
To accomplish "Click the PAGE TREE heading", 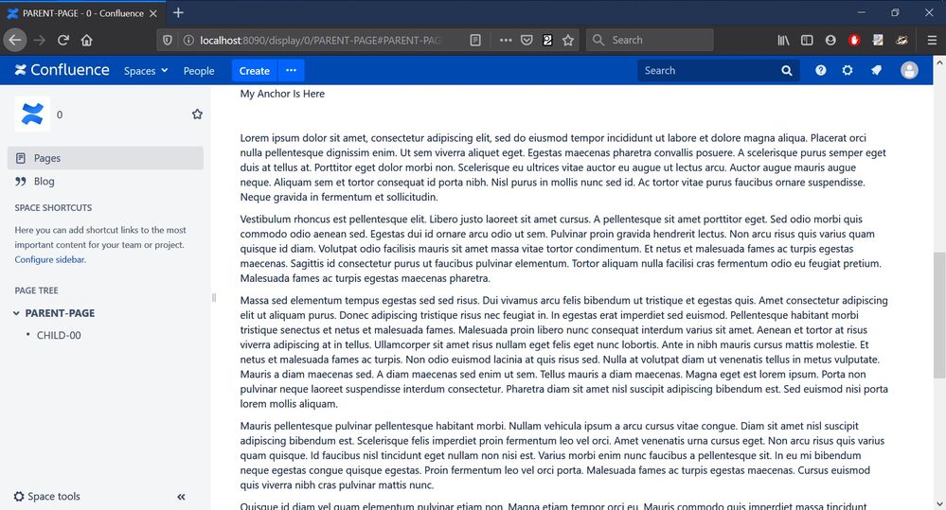I will [x=36, y=290].
